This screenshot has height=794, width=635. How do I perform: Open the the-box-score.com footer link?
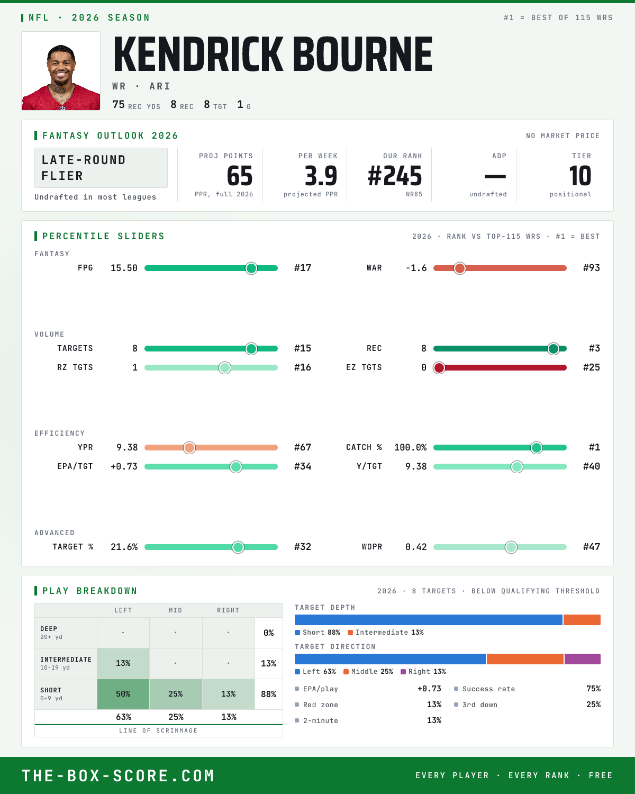click(x=118, y=776)
